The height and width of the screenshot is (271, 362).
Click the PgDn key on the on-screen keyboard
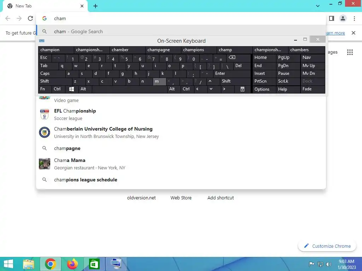click(x=288, y=66)
